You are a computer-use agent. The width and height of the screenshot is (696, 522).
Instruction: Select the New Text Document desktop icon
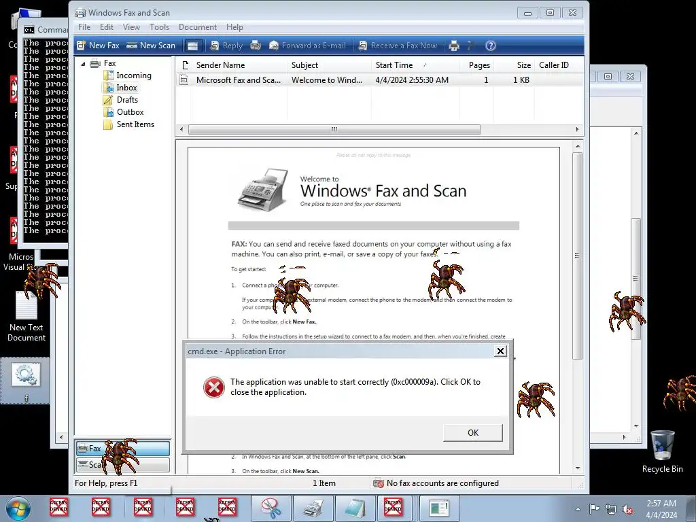tap(27, 317)
